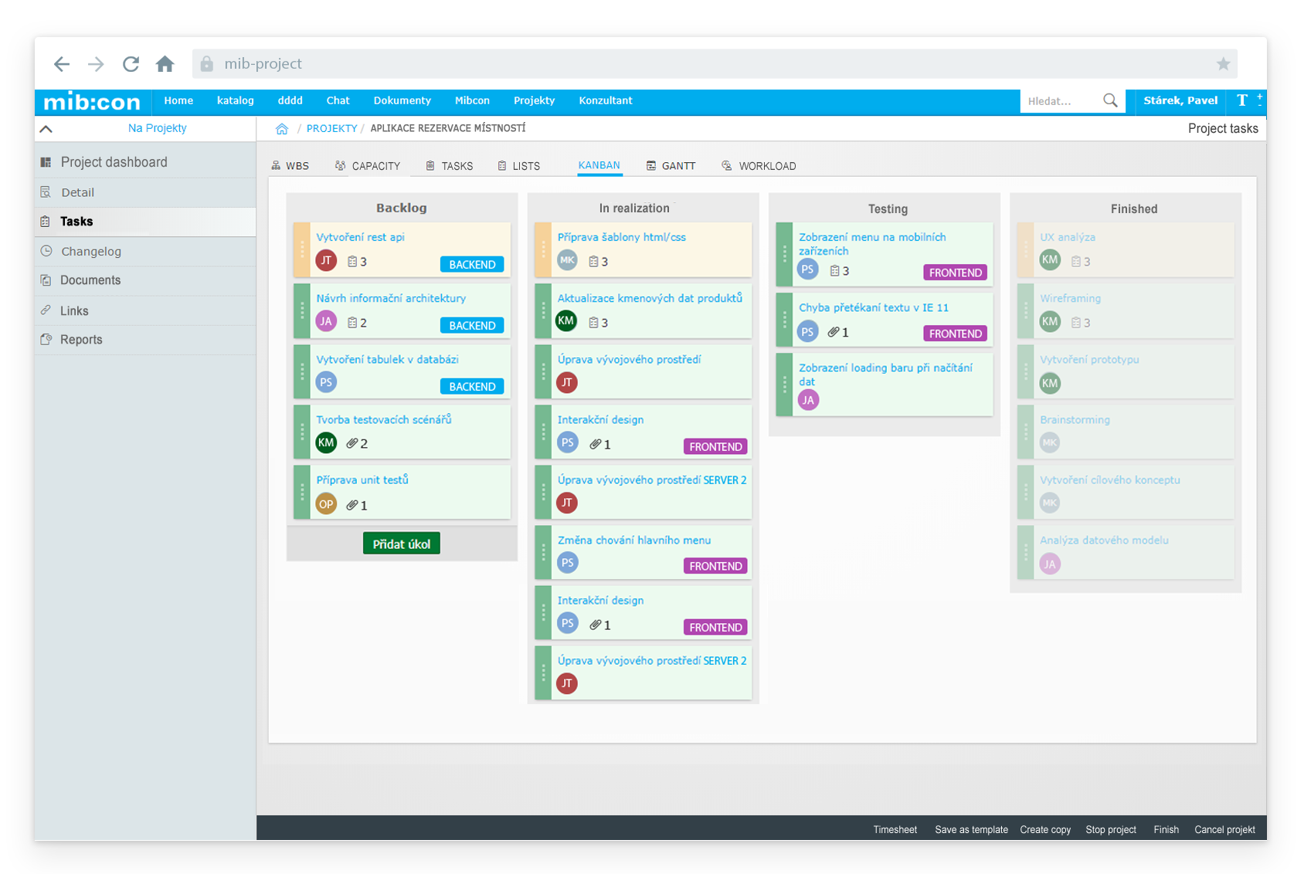Click the mib:con logo

[x=92, y=101]
